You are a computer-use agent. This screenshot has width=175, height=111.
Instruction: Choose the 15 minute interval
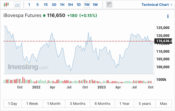46,5
